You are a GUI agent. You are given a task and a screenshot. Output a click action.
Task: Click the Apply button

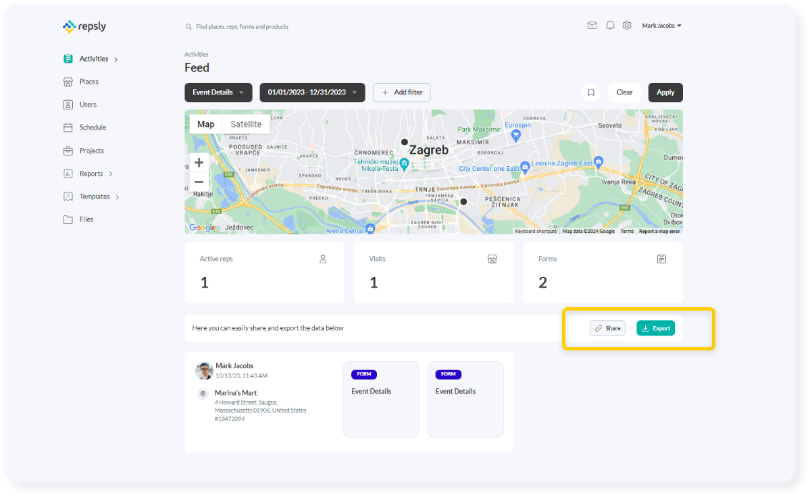click(665, 93)
